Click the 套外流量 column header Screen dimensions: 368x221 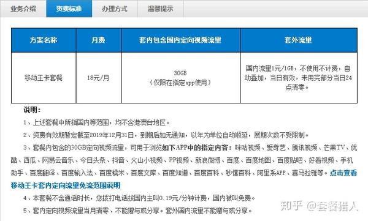click(x=299, y=40)
